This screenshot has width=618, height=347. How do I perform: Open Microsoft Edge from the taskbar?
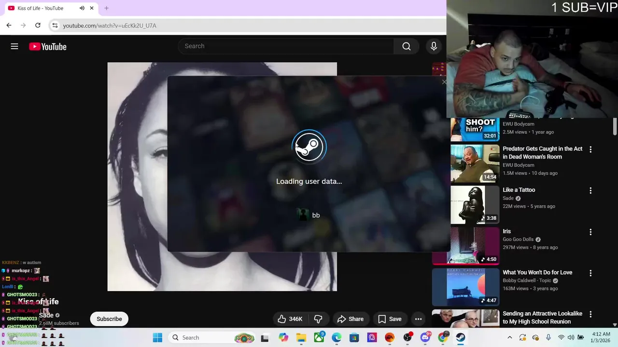point(337,338)
